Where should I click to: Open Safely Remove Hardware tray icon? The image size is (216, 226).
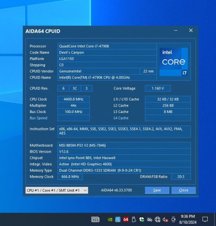point(134,220)
